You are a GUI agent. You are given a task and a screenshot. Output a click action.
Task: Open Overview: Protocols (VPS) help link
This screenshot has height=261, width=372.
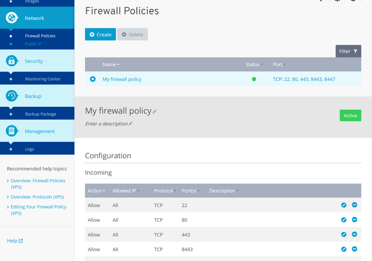pyautogui.click(x=37, y=197)
